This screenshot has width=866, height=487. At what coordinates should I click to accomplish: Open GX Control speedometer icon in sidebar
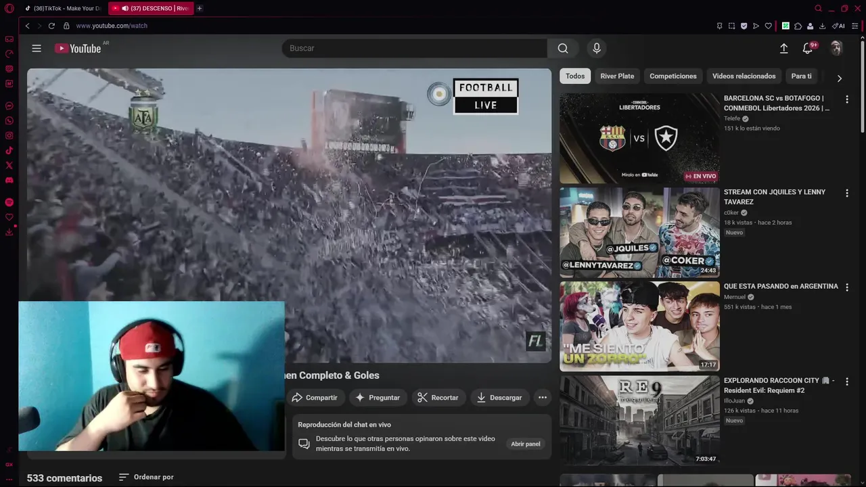tap(9, 54)
